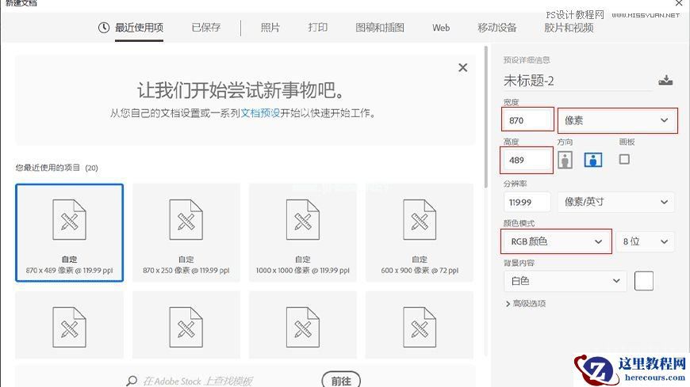Image resolution: width=690 pixels, height=387 pixels.
Task: Select landscape orientation icon
Action: click(x=592, y=160)
